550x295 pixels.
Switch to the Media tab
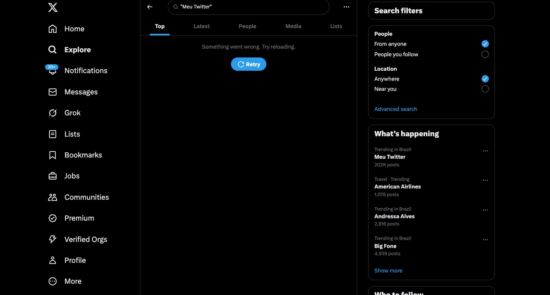293,26
